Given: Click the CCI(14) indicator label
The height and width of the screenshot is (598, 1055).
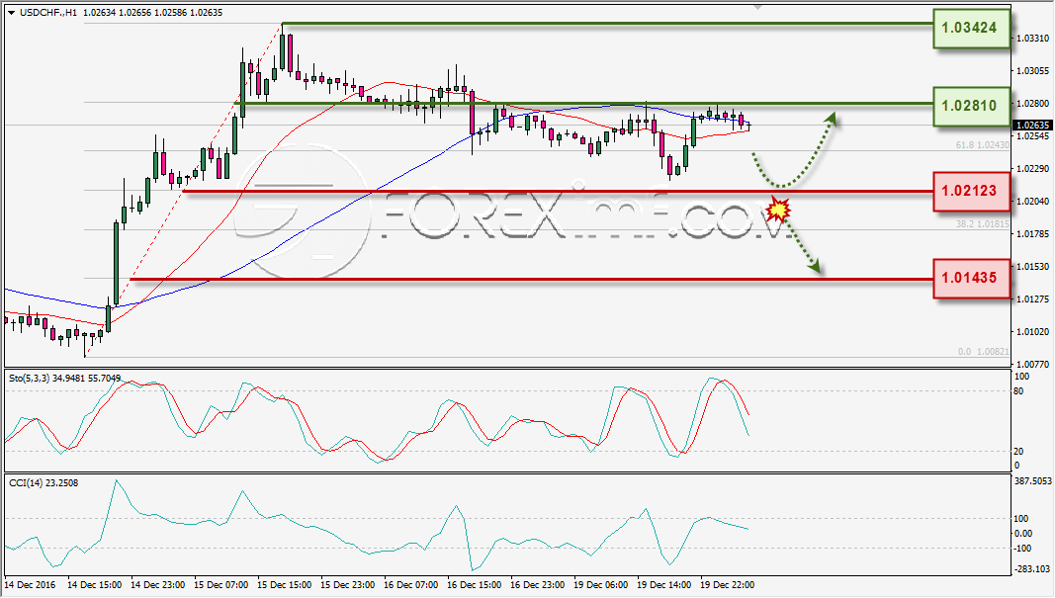Looking at the screenshot, I should tap(44, 483).
